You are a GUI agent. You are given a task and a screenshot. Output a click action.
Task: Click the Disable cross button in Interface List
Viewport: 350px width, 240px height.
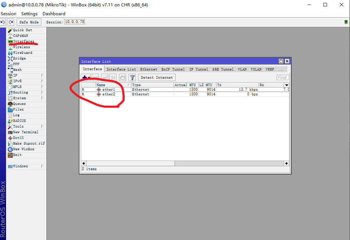coord(113,78)
